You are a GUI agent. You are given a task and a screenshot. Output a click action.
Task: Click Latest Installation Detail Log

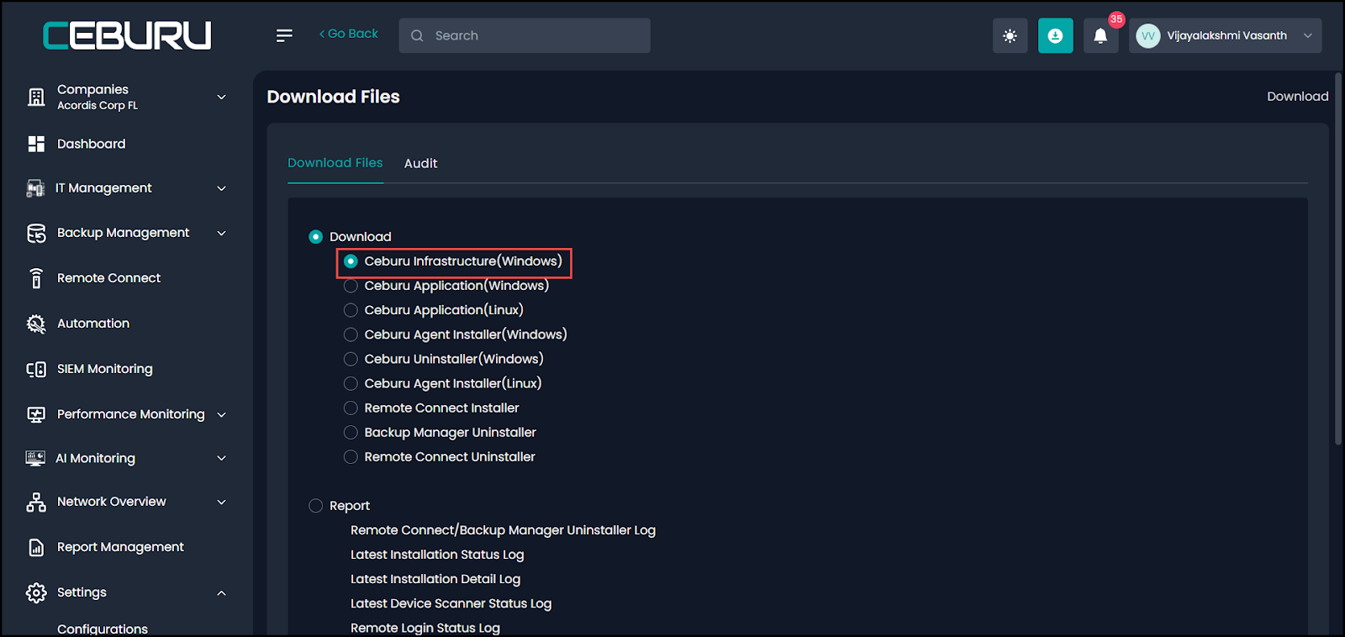[435, 579]
